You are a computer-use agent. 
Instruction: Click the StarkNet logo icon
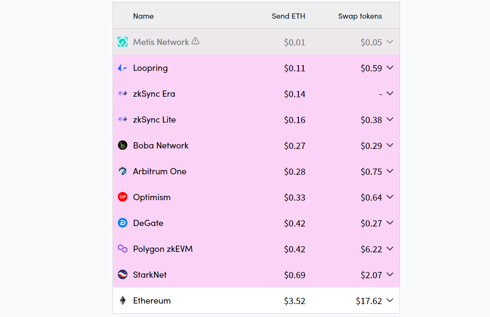click(123, 274)
